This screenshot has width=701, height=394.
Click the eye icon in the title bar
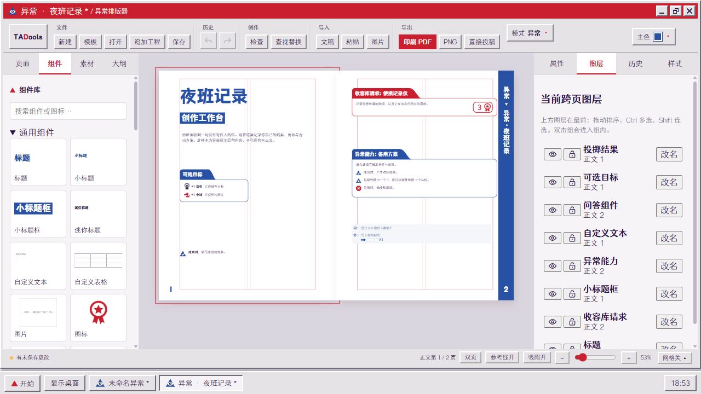(13, 11)
